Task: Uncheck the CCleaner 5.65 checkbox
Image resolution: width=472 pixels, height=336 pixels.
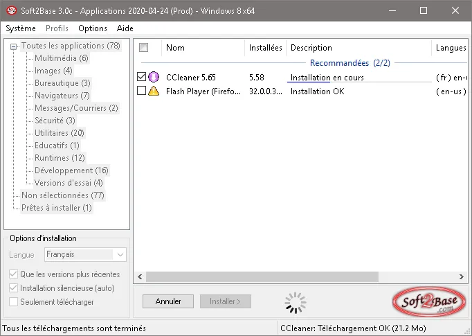Action: tap(141, 76)
